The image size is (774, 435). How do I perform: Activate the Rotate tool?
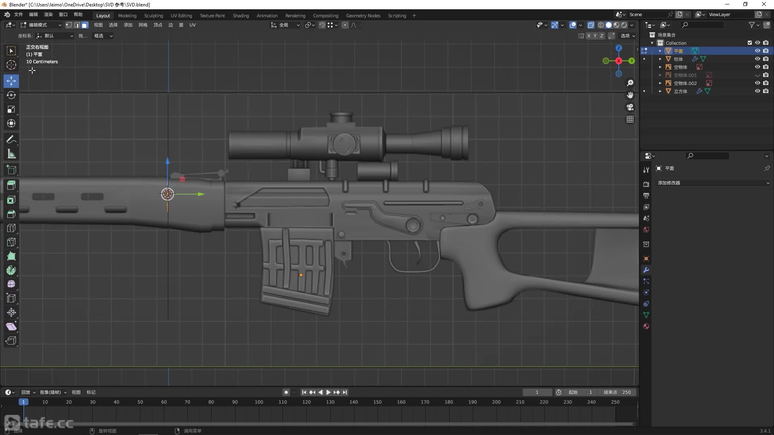pos(11,95)
